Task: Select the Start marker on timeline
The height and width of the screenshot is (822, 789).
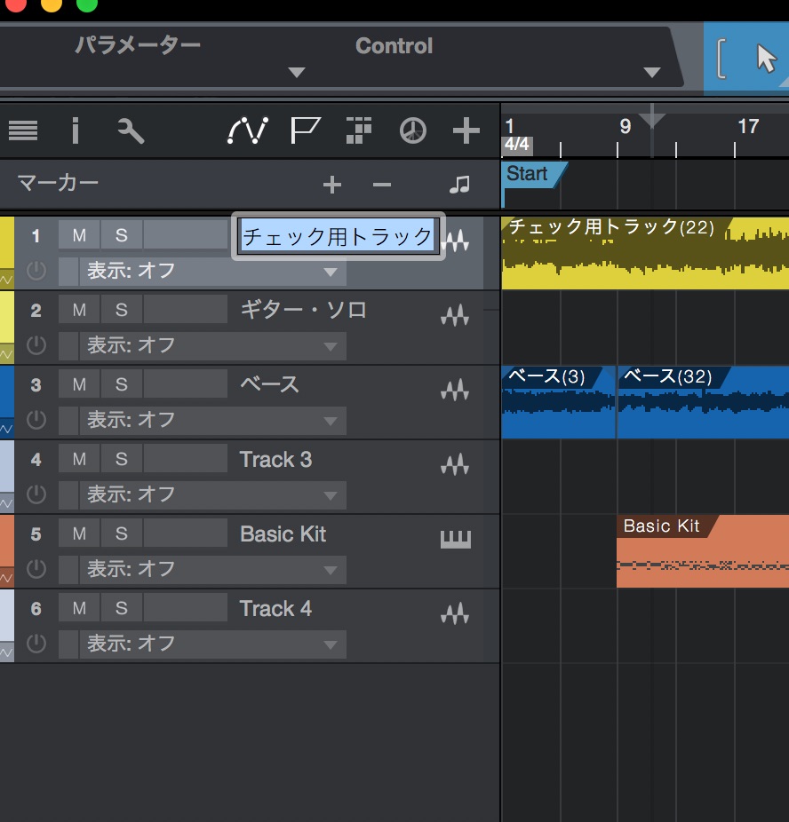Action: pos(528,174)
